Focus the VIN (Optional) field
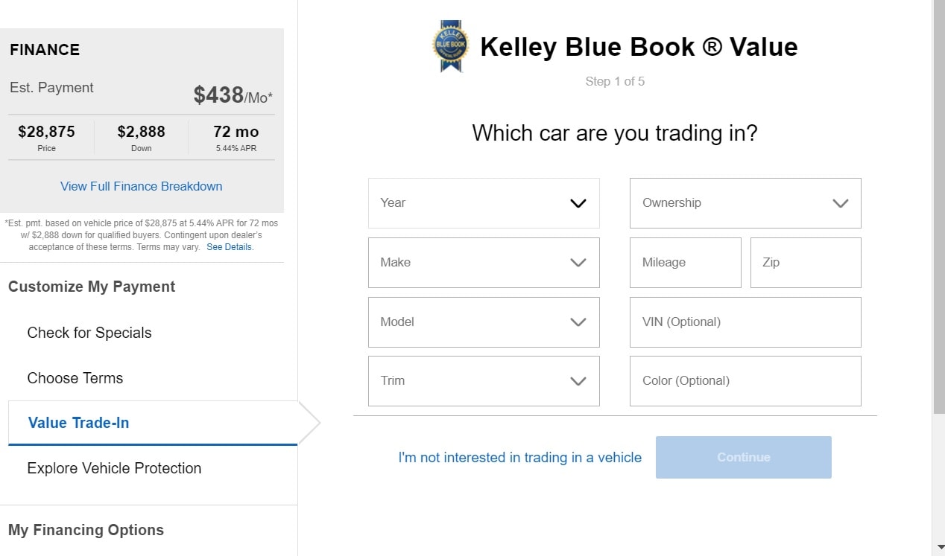 [x=745, y=322]
